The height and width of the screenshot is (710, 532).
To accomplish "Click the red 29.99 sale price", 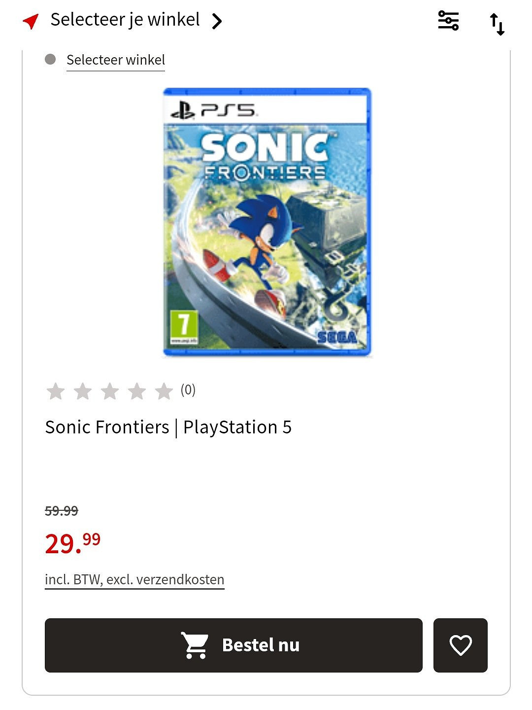I will [x=72, y=543].
